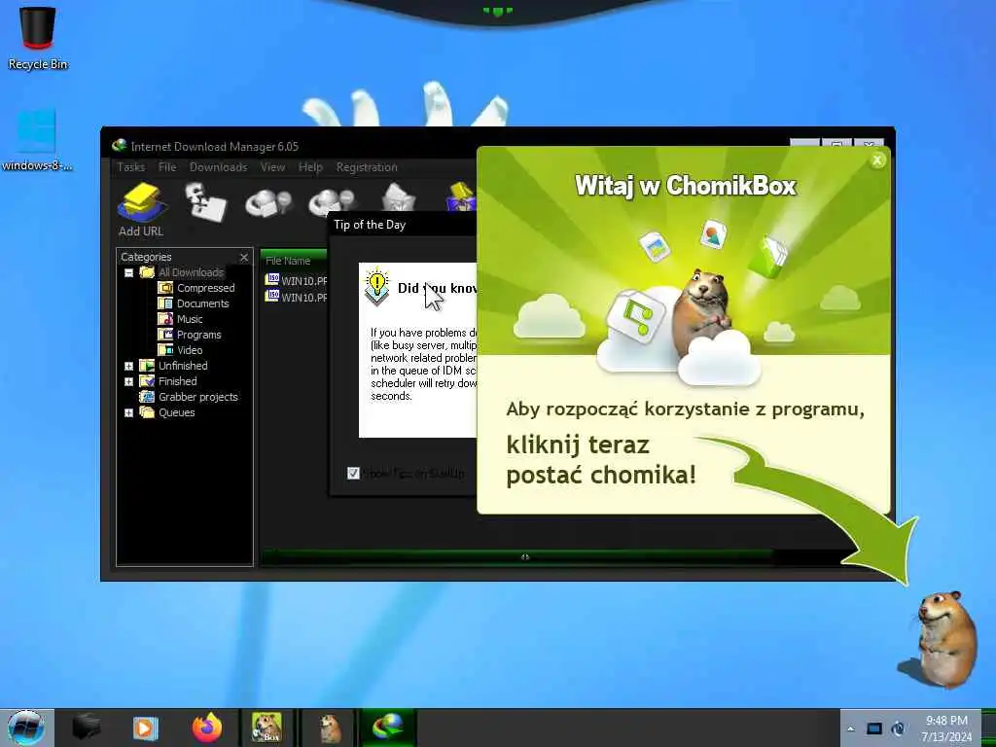Launch the media player from the taskbar
The width and height of the screenshot is (996, 747).
(x=145, y=728)
